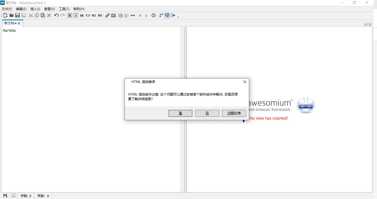Click the editor scrollbar down arrow
Viewport: 377px width, 199px height.
tap(183, 190)
